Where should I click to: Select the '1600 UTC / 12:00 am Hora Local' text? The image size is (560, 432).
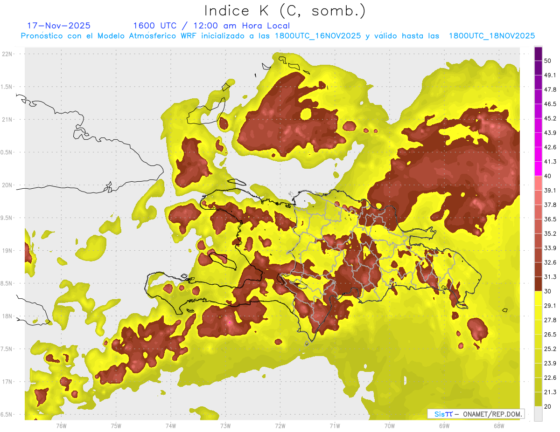coord(211,26)
